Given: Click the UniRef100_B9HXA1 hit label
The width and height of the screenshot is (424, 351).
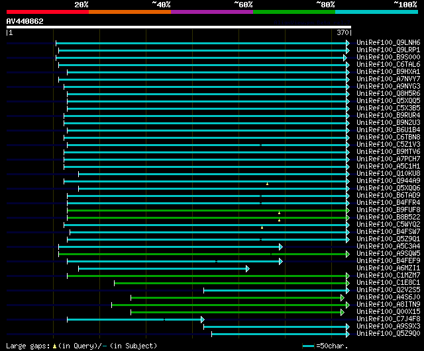Looking at the screenshot, I should tap(388, 72).
